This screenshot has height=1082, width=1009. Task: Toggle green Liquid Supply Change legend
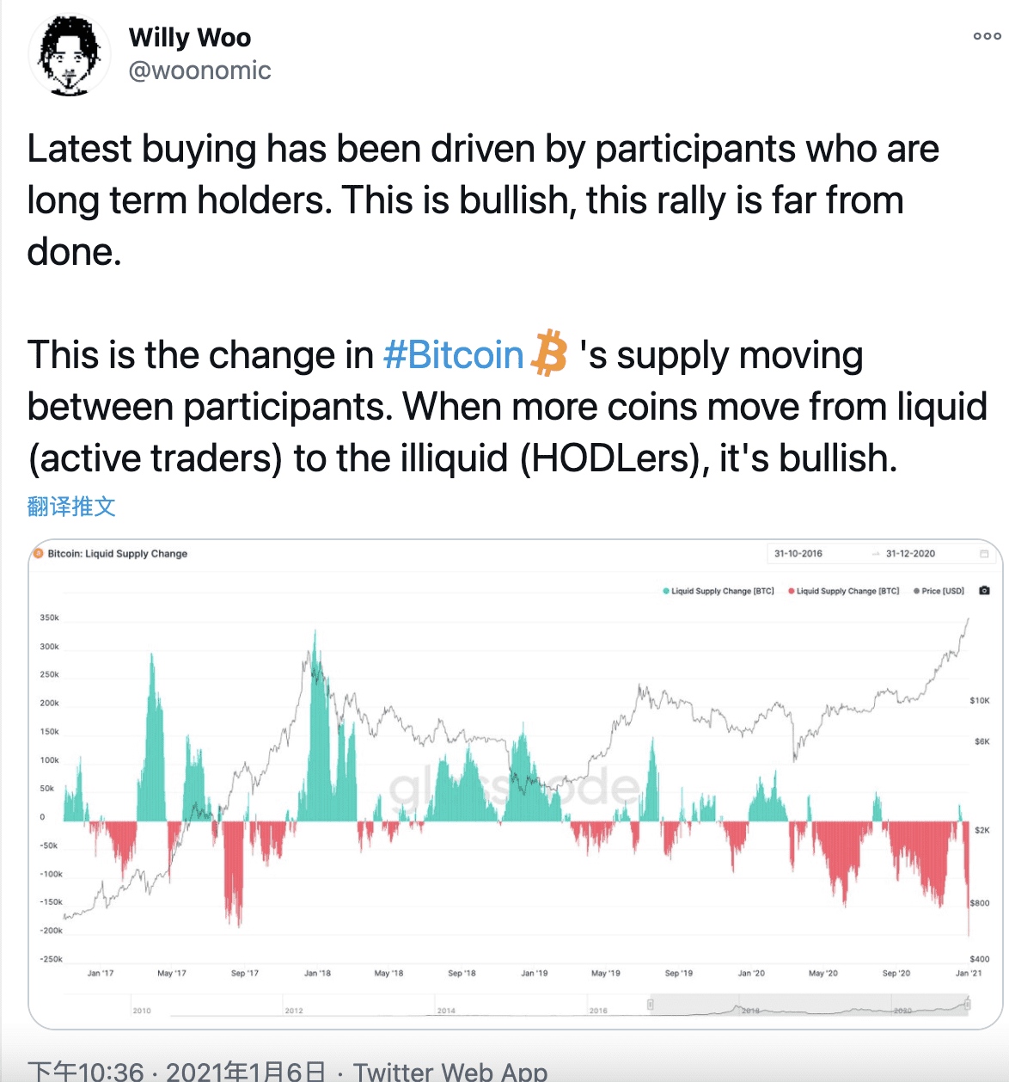coord(719,591)
